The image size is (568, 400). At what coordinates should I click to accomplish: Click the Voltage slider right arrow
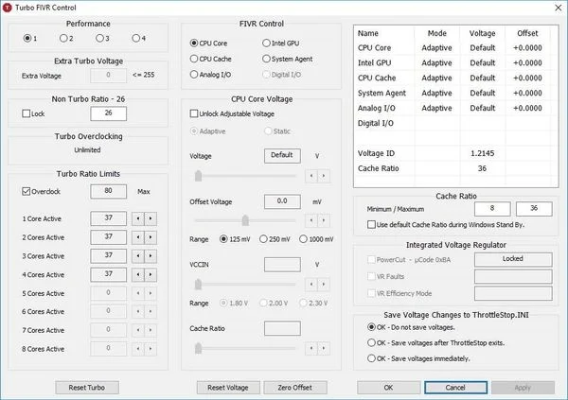(x=323, y=175)
